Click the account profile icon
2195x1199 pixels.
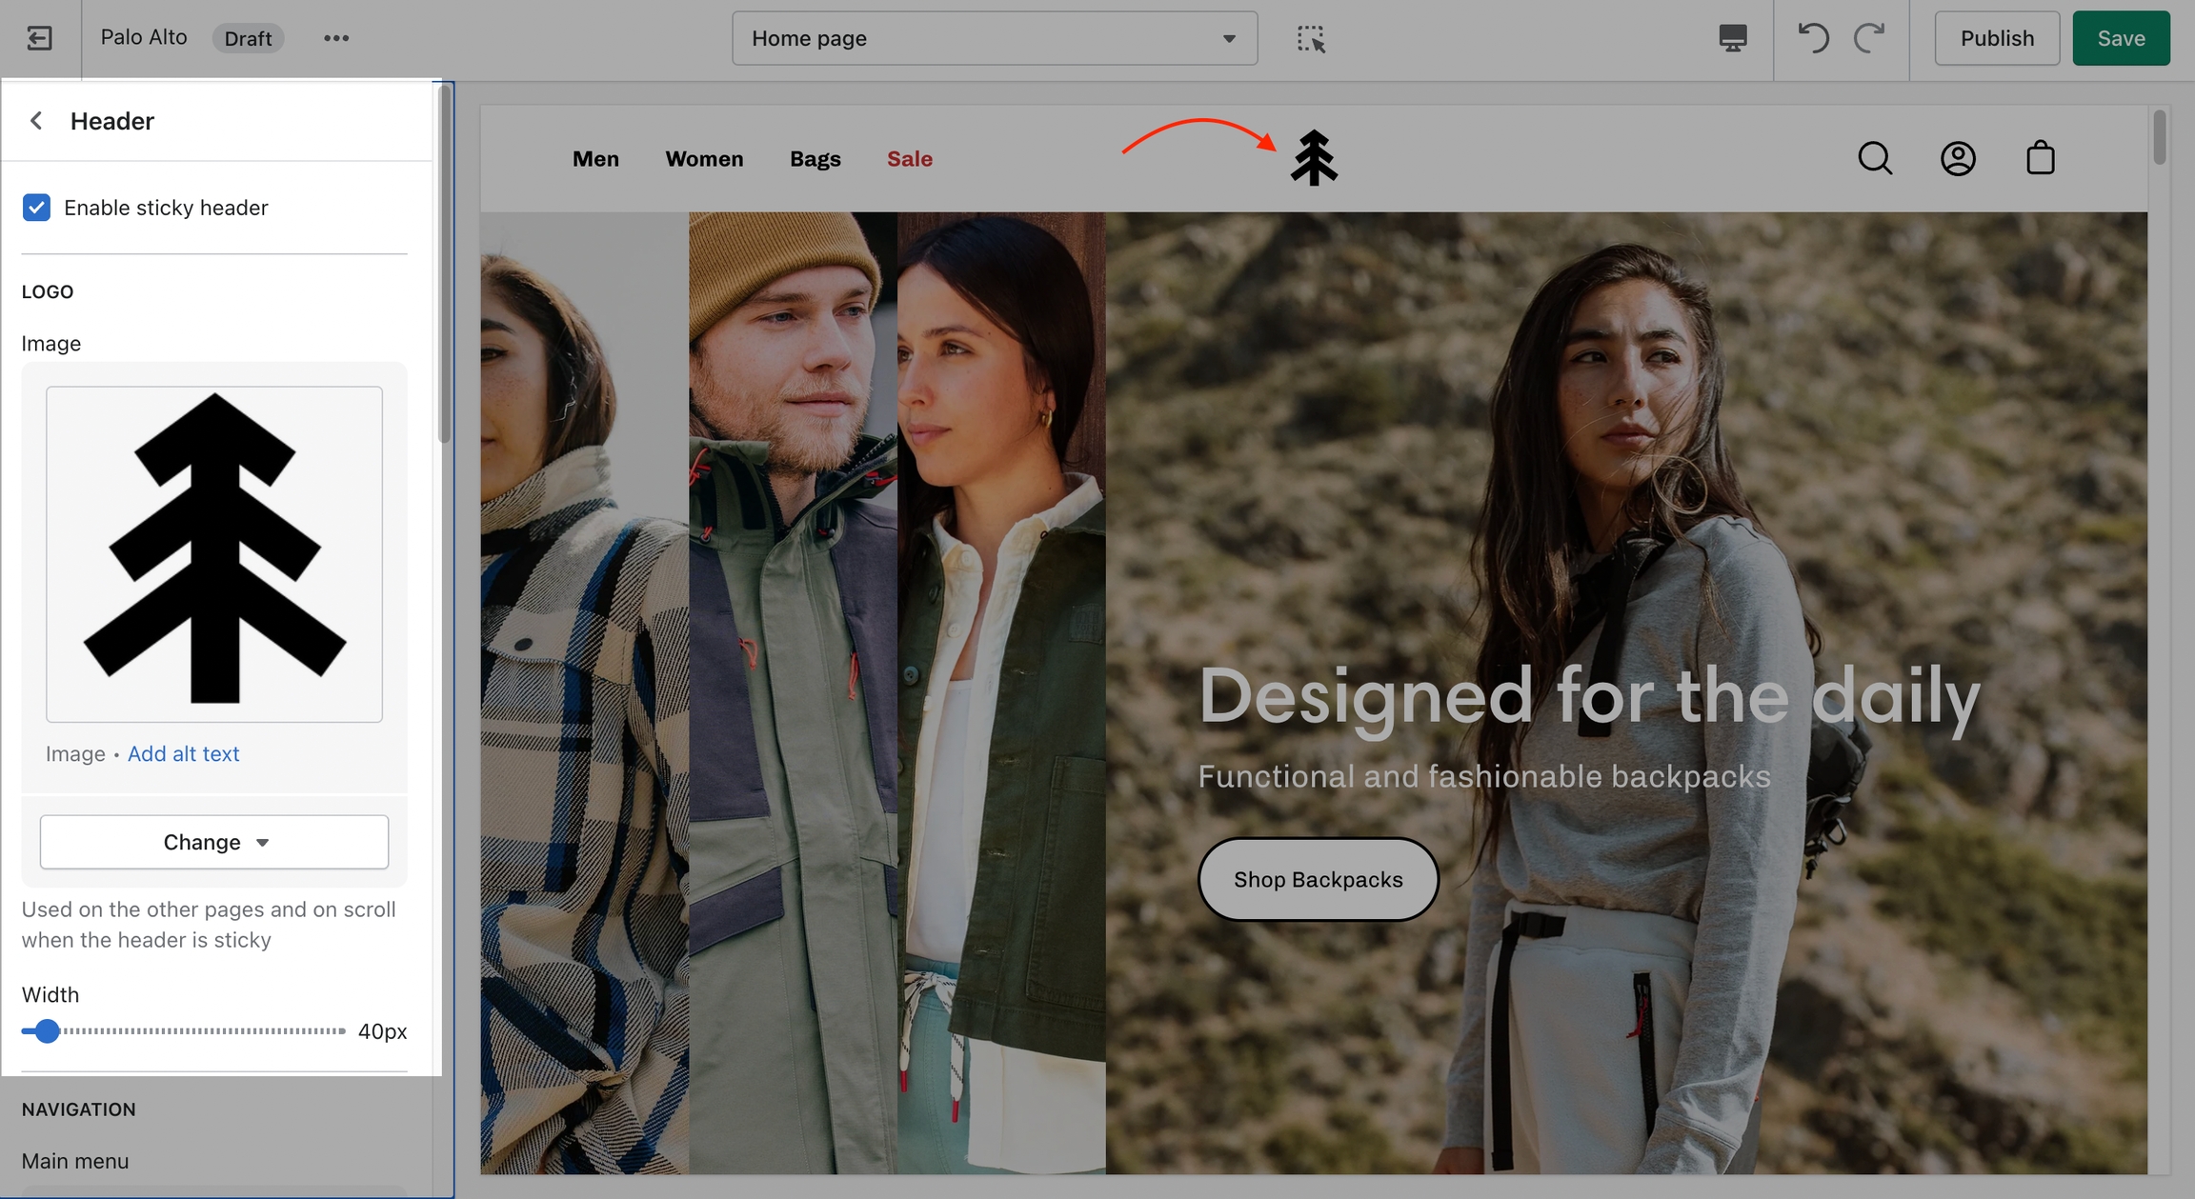[x=1958, y=158]
